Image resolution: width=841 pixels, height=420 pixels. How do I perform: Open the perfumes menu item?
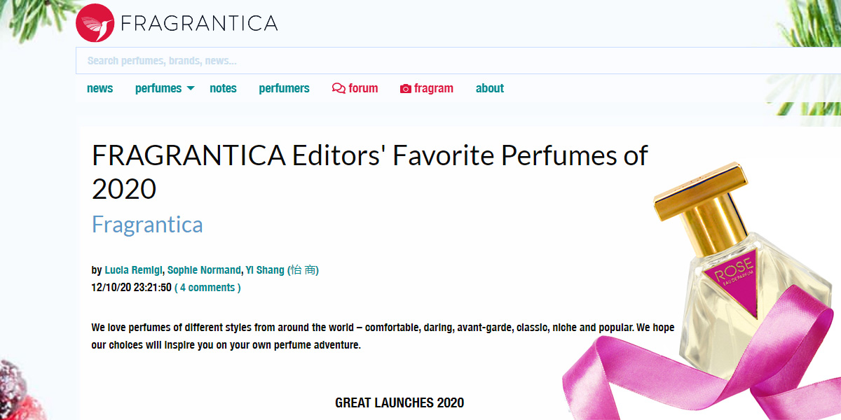(x=158, y=89)
